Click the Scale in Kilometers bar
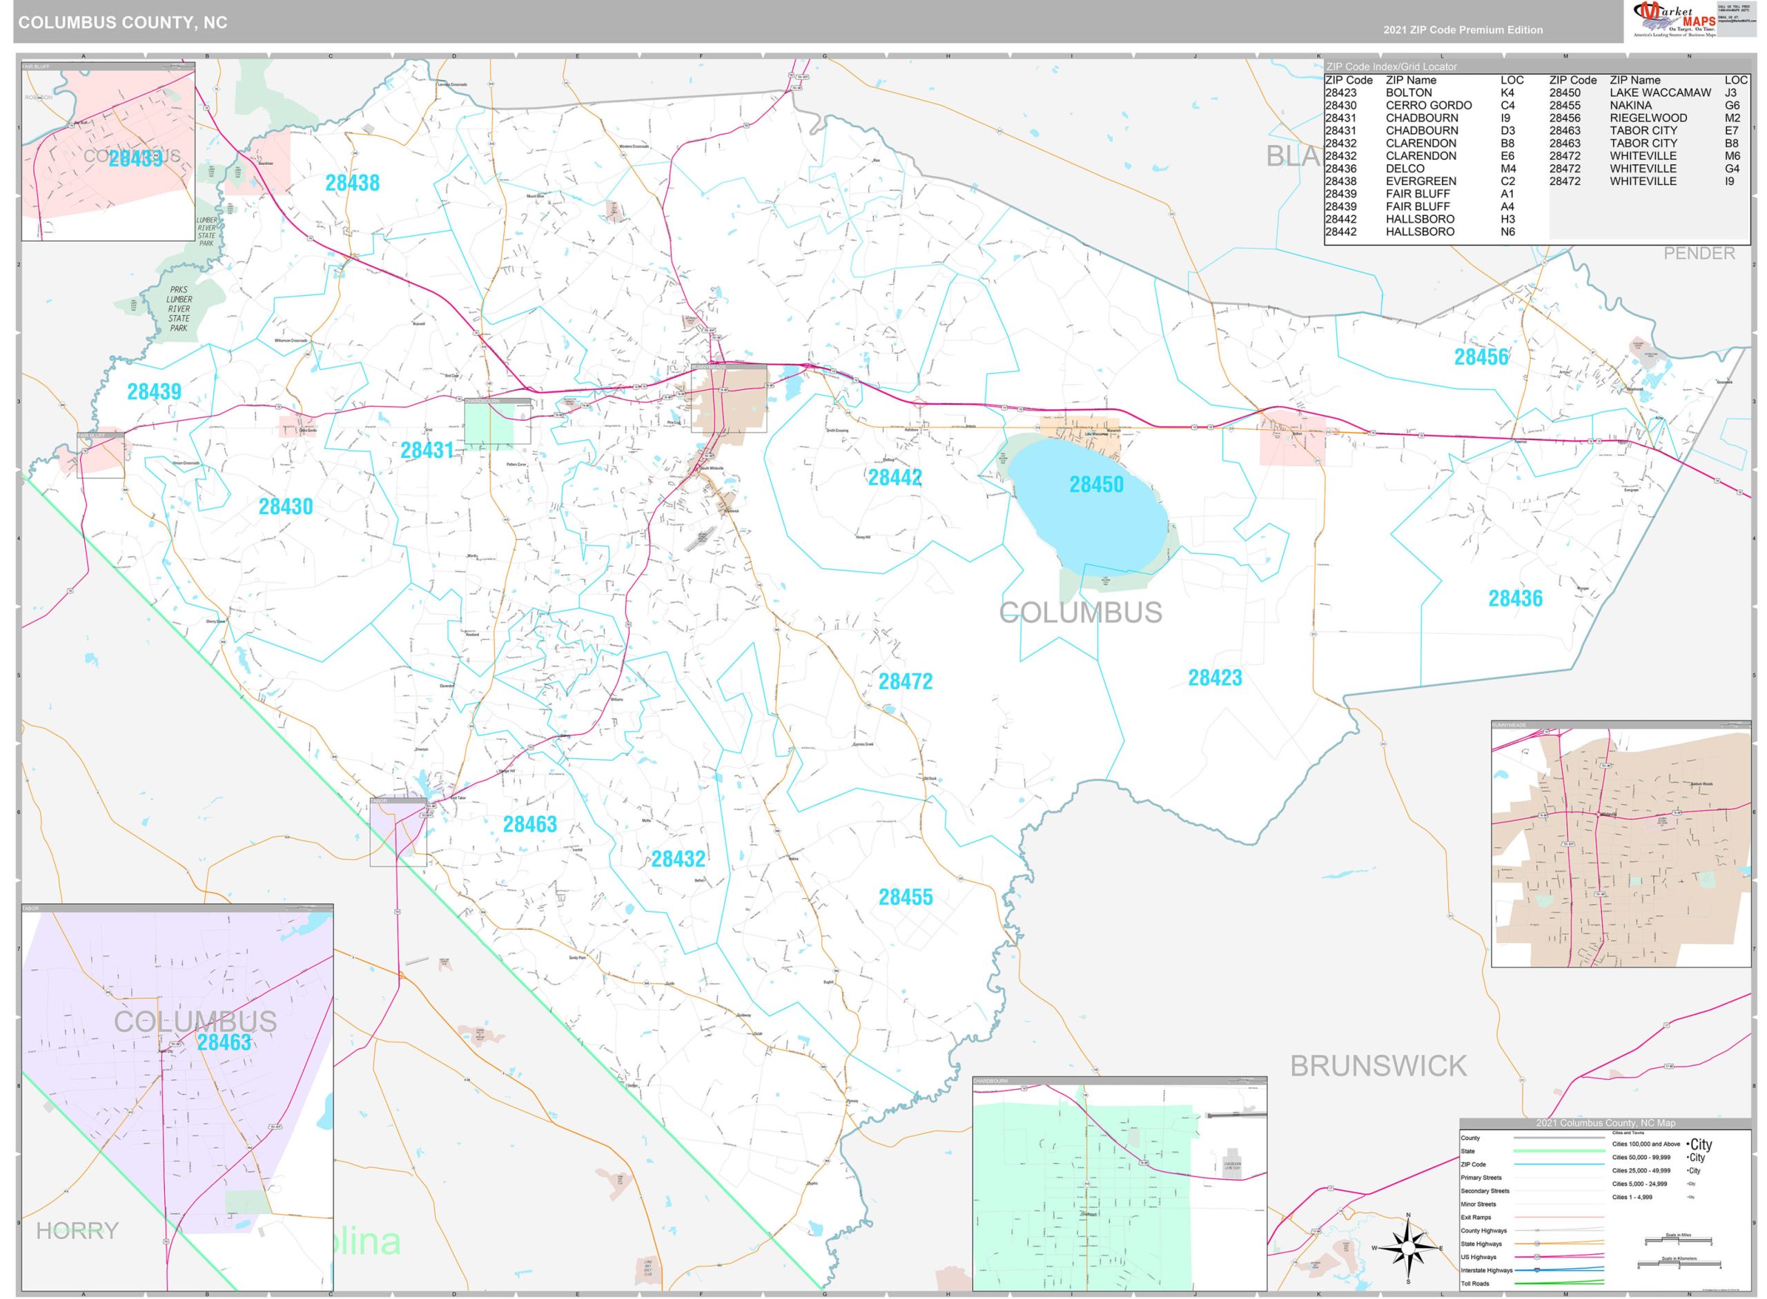This screenshot has height=1299, width=1767. (x=1678, y=1265)
